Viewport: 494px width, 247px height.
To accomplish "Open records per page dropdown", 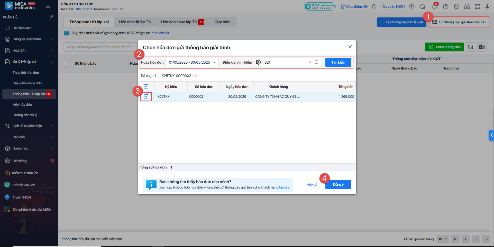I will [x=442, y=239].
